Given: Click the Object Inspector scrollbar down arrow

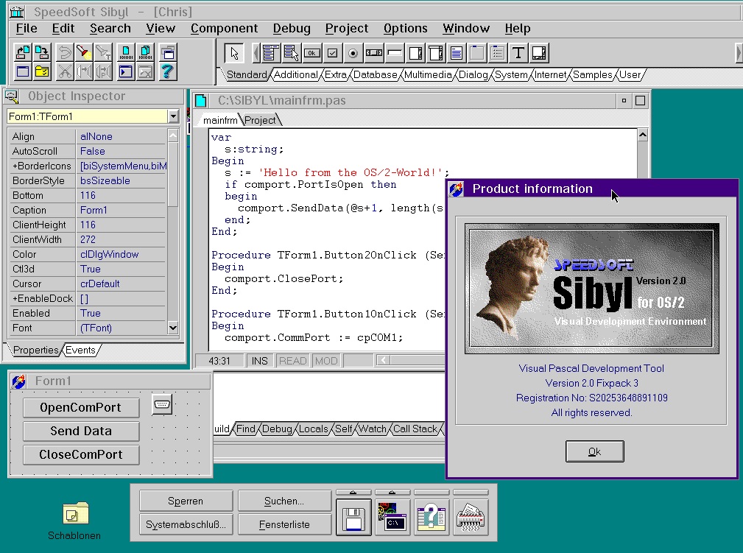Looking at the screenshot, I should tap(173, 328).
